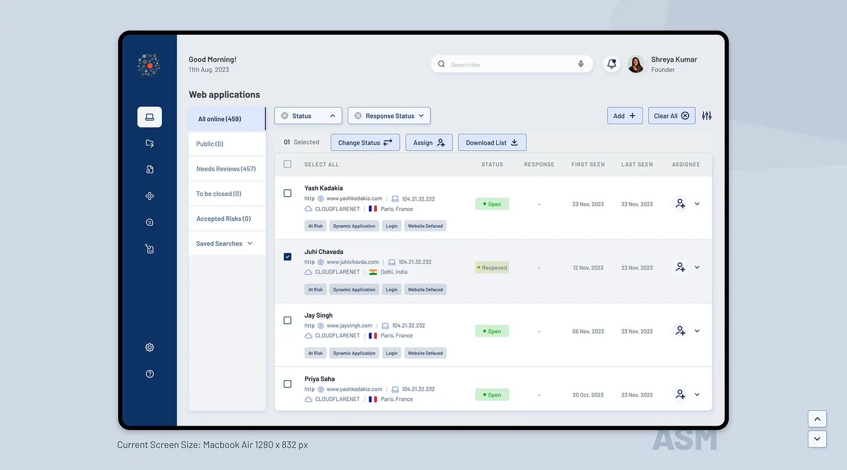Click Shreya Kumar profile avatar
Image resolution: width=847 pixels, height=470 pixels.
tap(636, 64)
